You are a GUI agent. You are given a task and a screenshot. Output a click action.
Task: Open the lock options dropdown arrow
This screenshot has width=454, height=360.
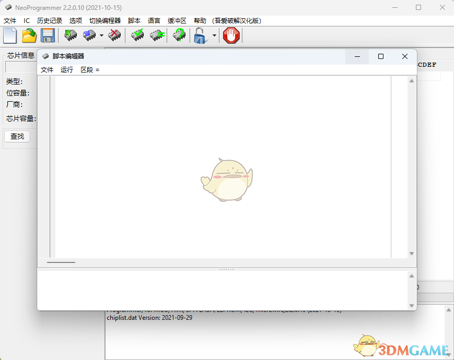(214, 35)
